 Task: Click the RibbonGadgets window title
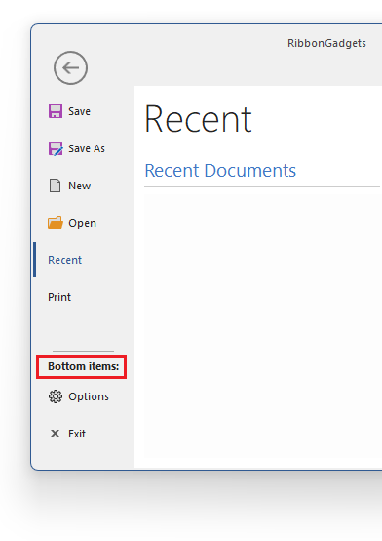coord(326,44)
